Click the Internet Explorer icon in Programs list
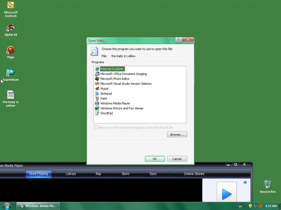 coord(97,69)
